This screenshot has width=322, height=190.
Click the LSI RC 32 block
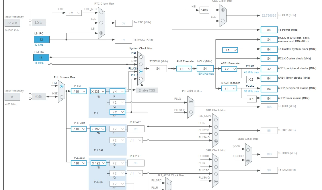point(42,40)
